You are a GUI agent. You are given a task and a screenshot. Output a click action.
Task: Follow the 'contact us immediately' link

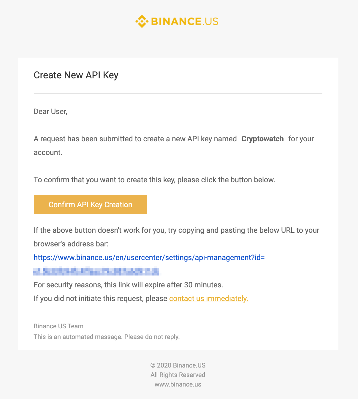click(208, 298)
